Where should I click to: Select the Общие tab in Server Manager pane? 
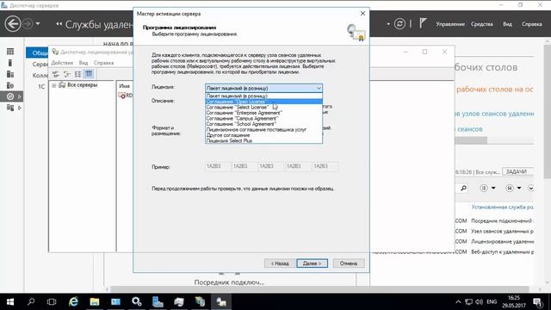pyautogui.click(x=37, y=53)
